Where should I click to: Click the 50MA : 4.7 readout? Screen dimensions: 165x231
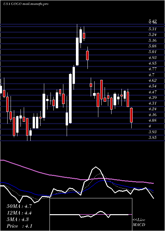19,206
